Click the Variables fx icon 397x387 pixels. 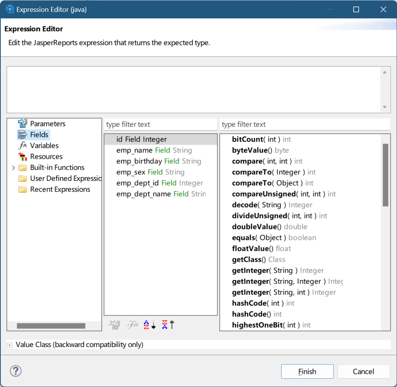(23, 146)
